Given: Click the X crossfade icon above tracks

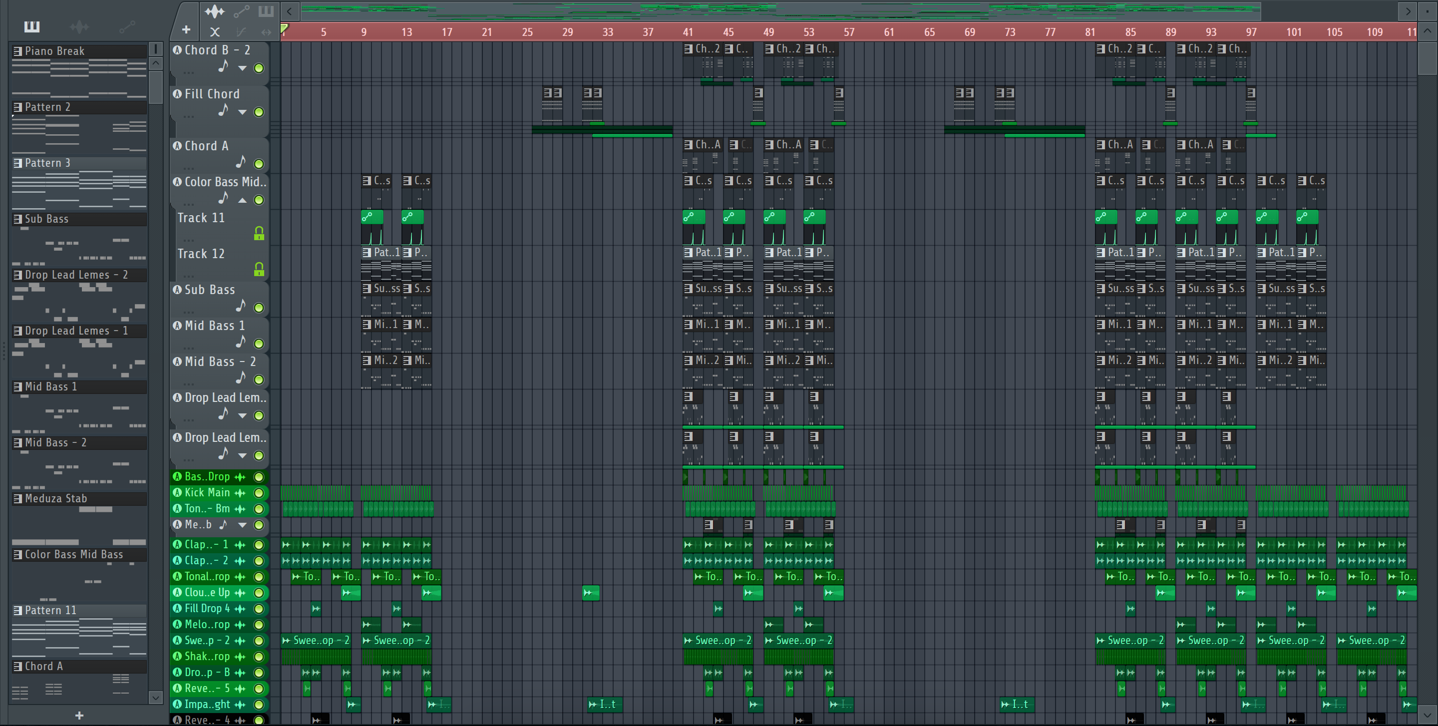Looking at the screenshot, I should 214,32.
